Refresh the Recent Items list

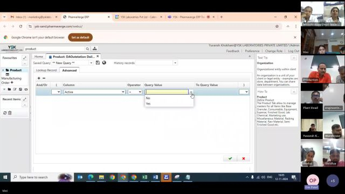[x=5, y=113]
